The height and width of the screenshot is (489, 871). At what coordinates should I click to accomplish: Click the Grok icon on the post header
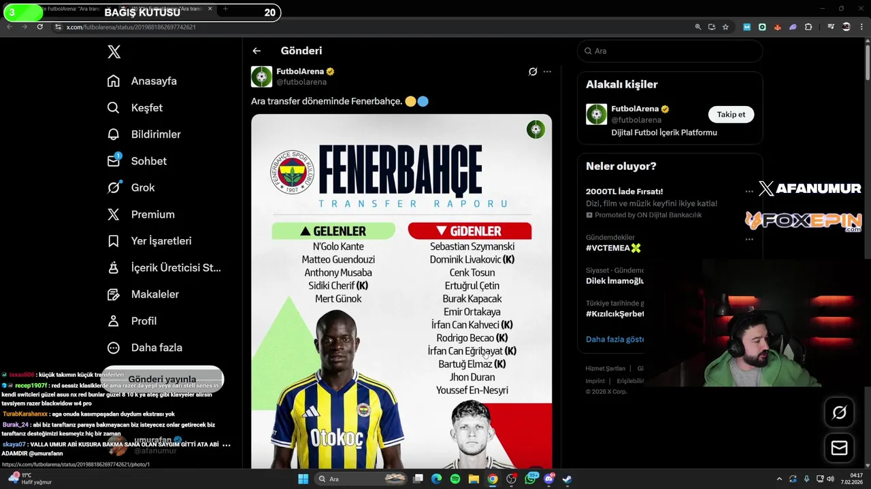coord(533,71)
